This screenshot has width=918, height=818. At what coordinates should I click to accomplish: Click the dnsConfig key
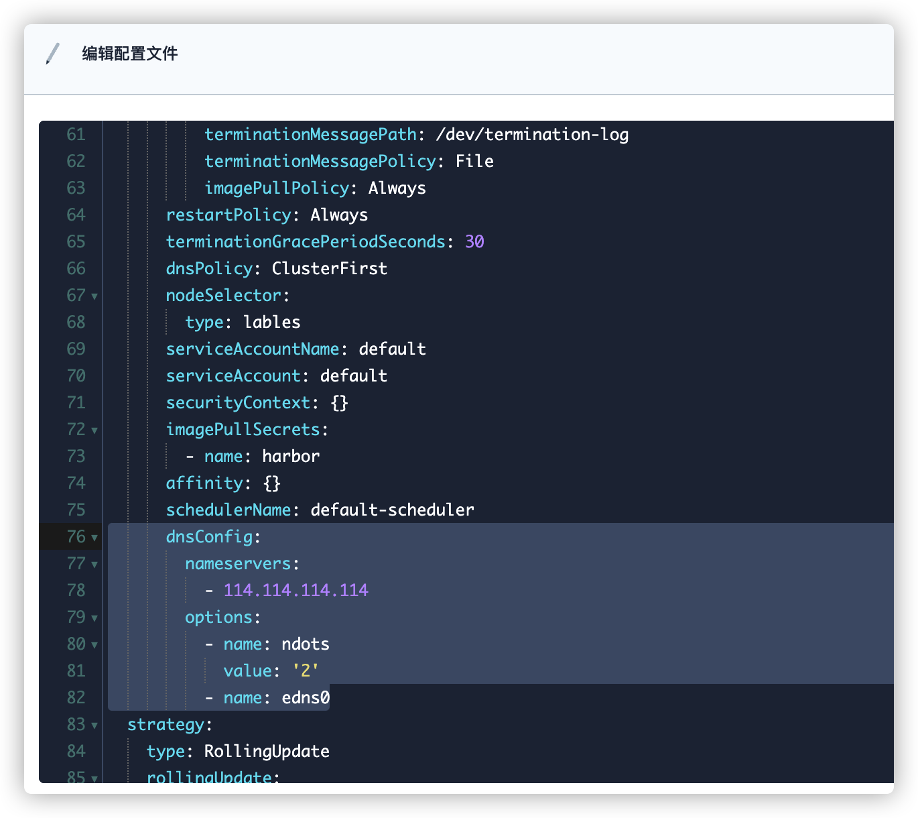(209, 536)
